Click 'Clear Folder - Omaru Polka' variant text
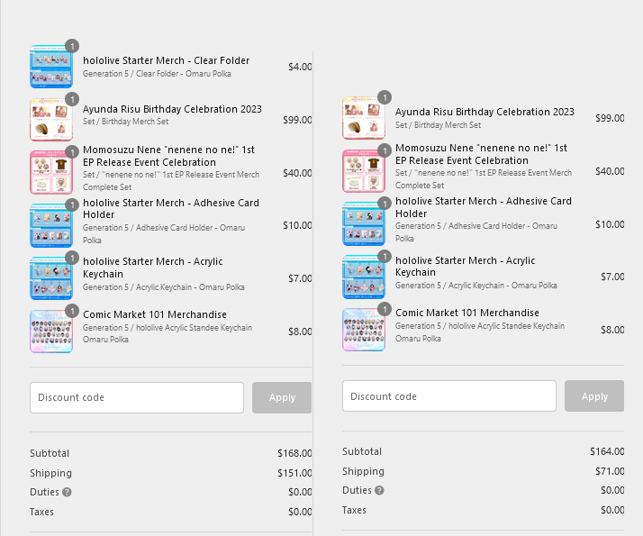 click(184, 74)
